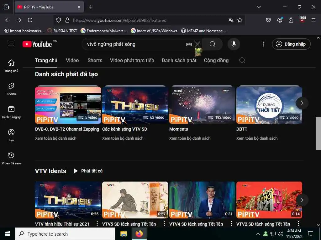Select the Trang chủ channel tab

tap(46, 60)
